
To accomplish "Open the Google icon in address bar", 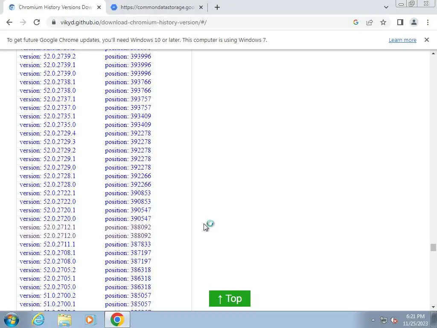I will (x=355, y=22).
